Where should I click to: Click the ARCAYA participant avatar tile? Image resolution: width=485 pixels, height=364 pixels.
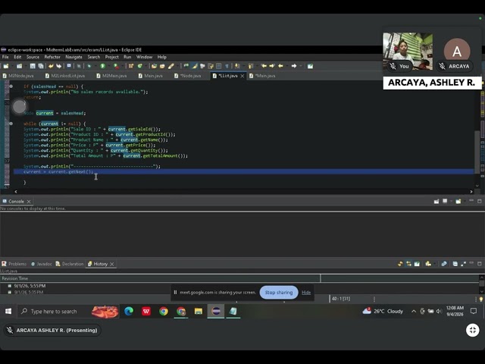click(457, 52)
